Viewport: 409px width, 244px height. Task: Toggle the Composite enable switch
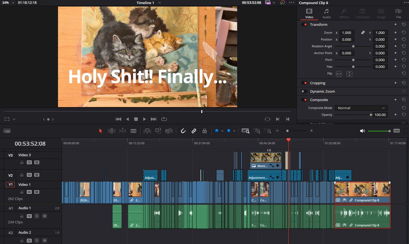[304, 100]
